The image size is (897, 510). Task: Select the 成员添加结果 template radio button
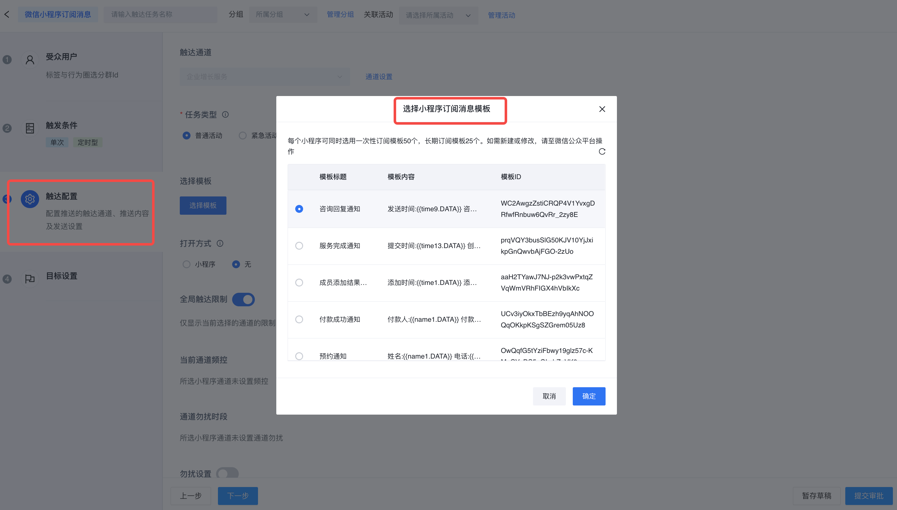[x=299, y=282]
